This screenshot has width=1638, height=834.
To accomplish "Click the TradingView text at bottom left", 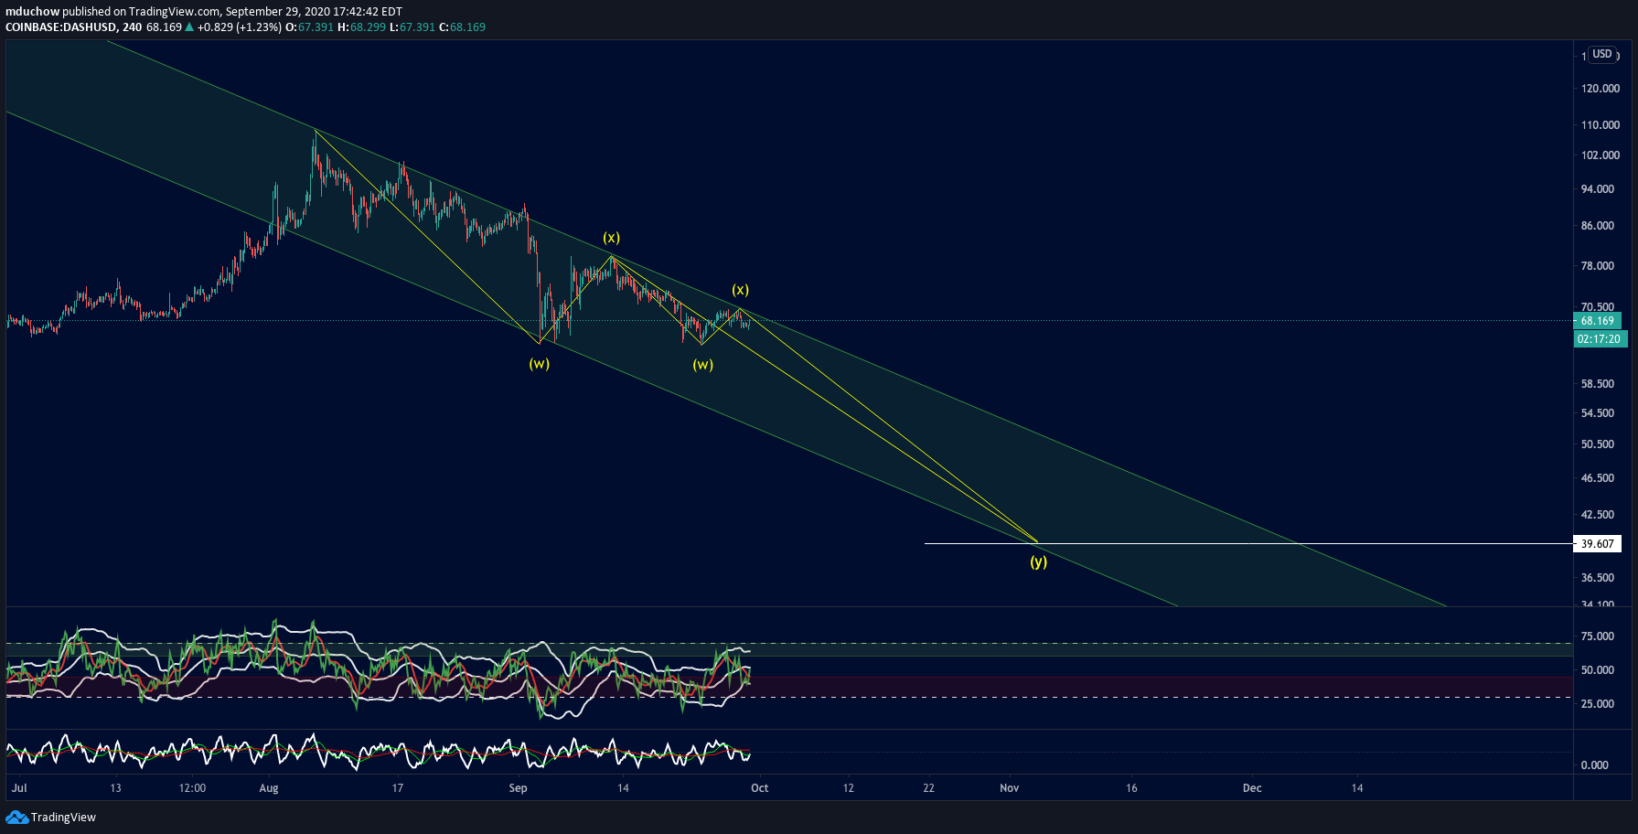I will tap(63, 817).
